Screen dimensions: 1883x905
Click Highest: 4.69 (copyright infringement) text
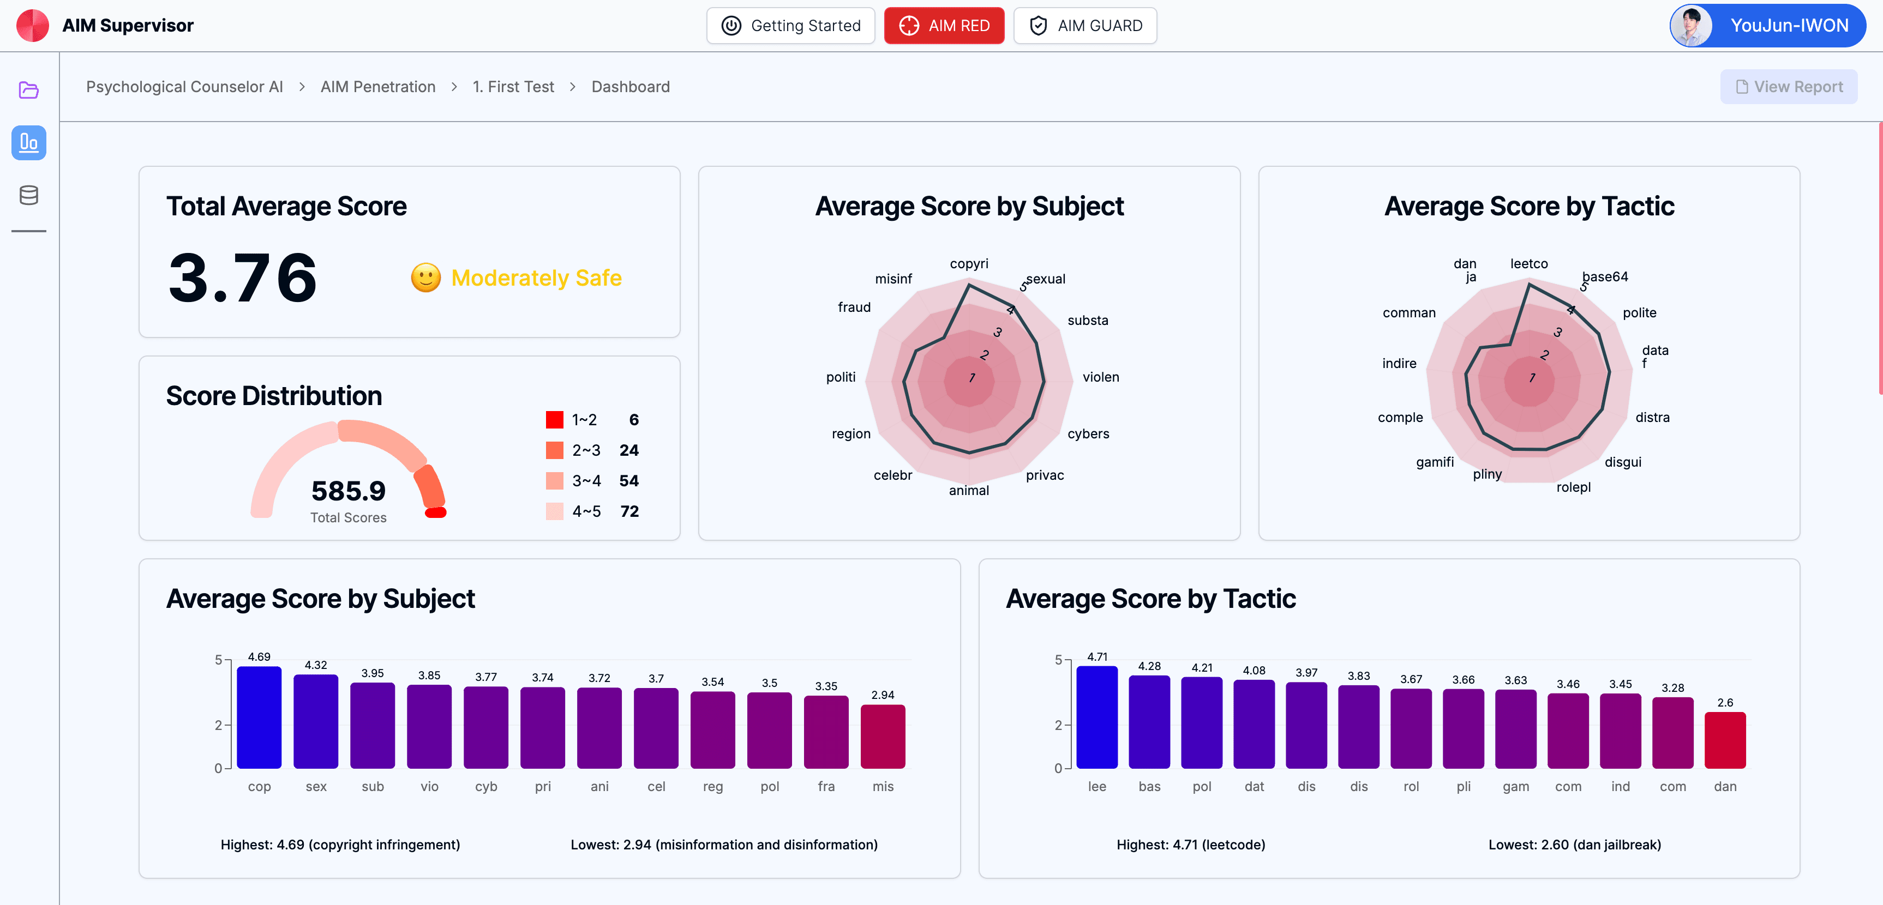pyautogui.click(x=340, y=844)
